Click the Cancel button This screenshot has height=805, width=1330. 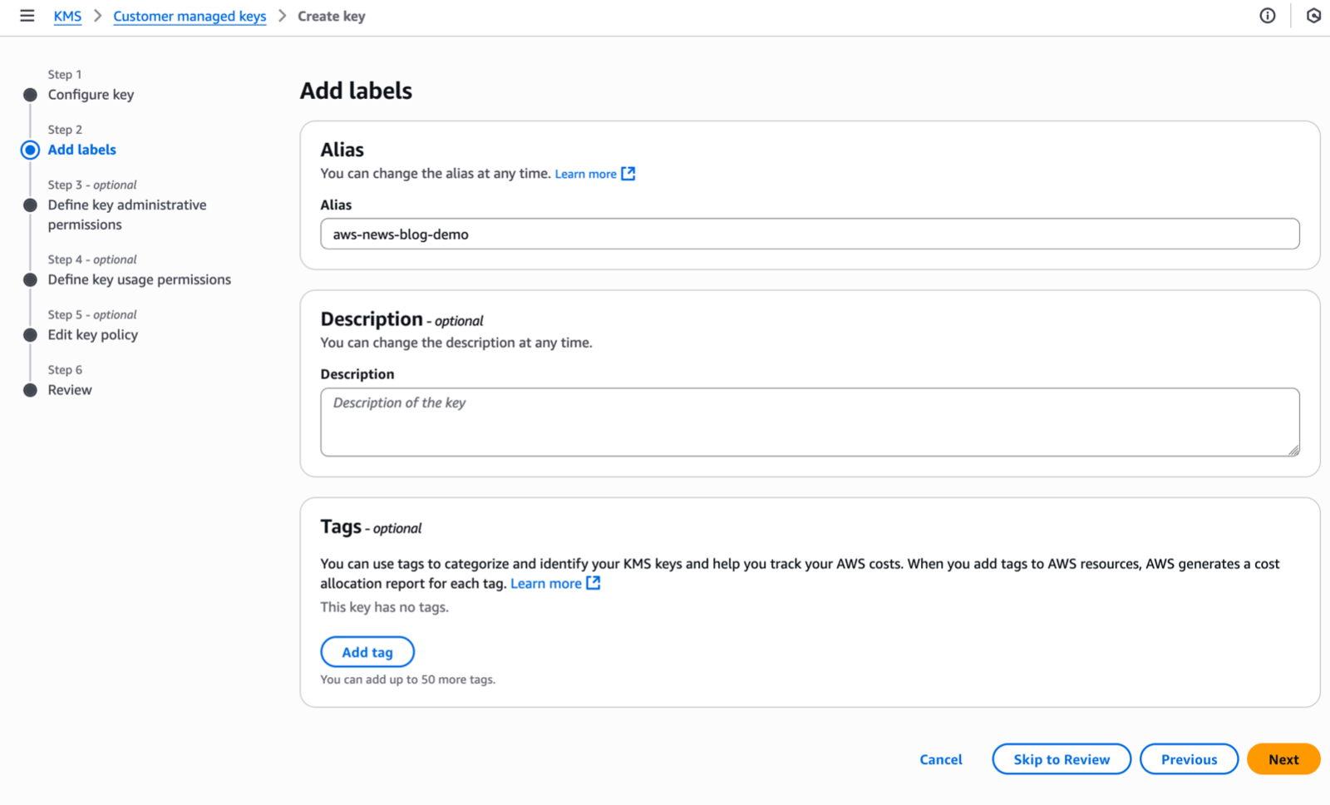940,759
